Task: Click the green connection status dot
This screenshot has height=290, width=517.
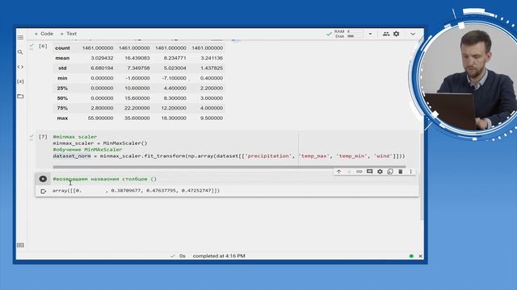Action: 411,256
